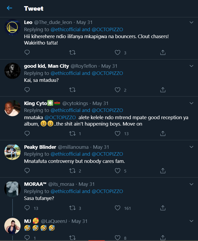
Task: Open more options on Leo's tweet
Action: tap(191, 22)
